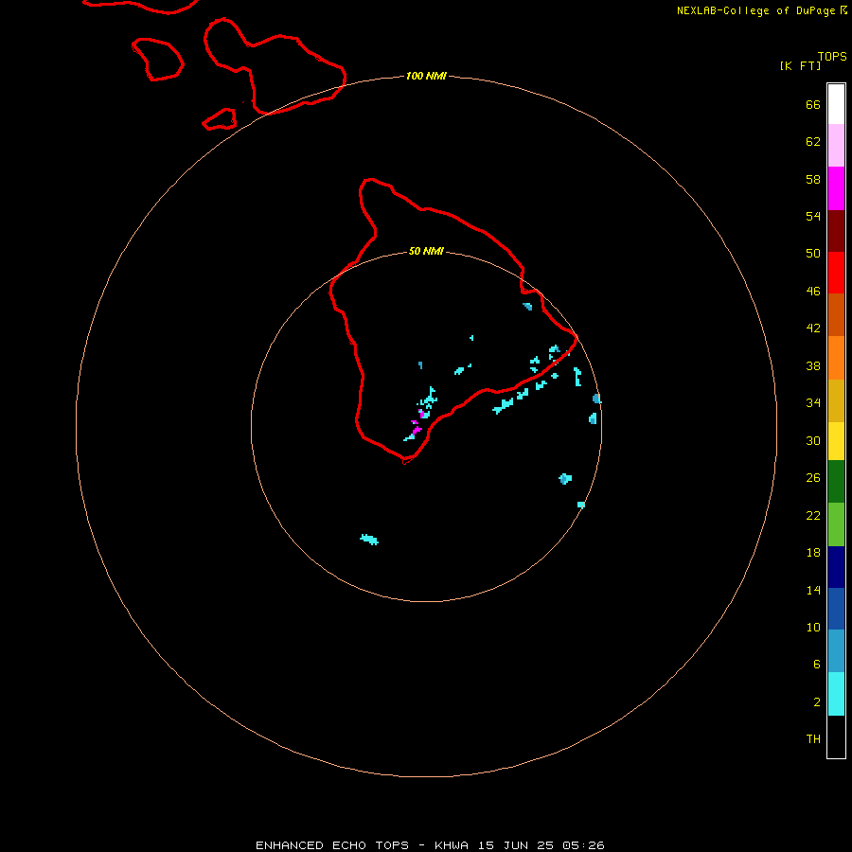This screenshot has height=852, width=852.
Task: Click the medium blue 18 kft swatch
Action: (836, 609)
